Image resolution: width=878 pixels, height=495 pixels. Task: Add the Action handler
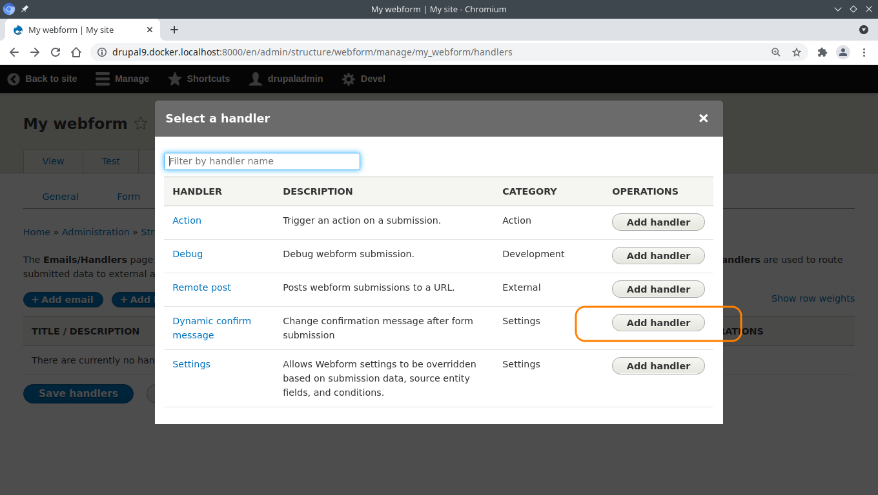658,222
